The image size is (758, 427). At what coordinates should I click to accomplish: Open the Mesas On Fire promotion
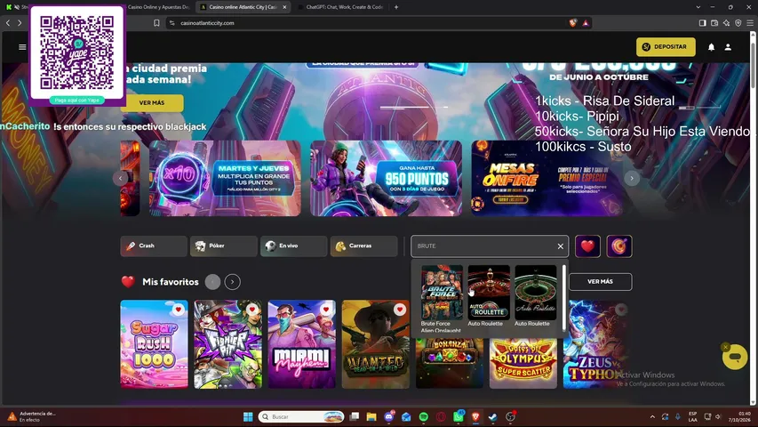tap(547, 178)
